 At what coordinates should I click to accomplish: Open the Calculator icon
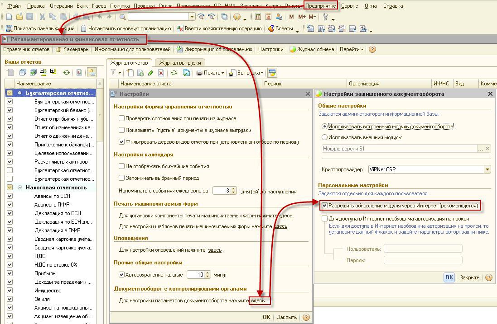[x=258, y=17]
